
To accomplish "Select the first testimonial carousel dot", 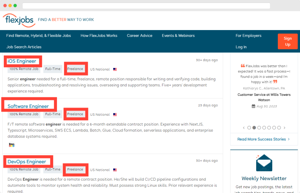I will tap(249, 128).
